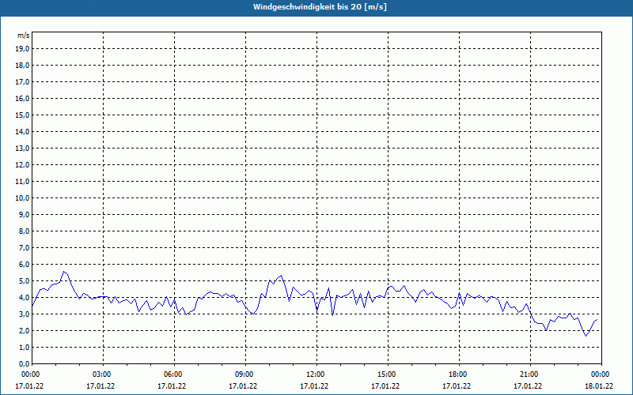Select the '19,0' y-axis label

pos(22,49)
